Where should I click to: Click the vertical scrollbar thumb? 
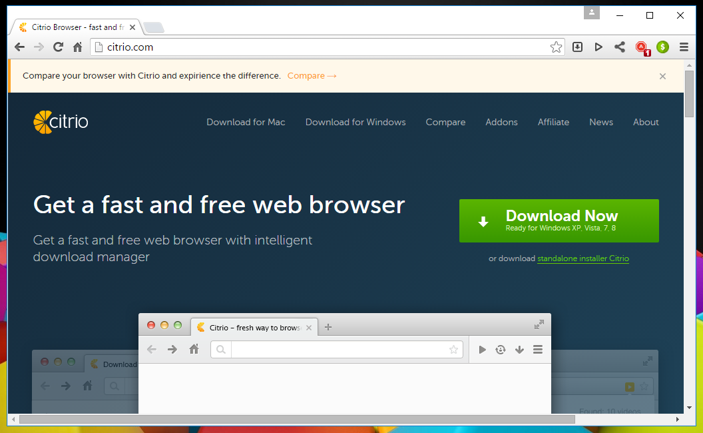click(x=690, y=93)
